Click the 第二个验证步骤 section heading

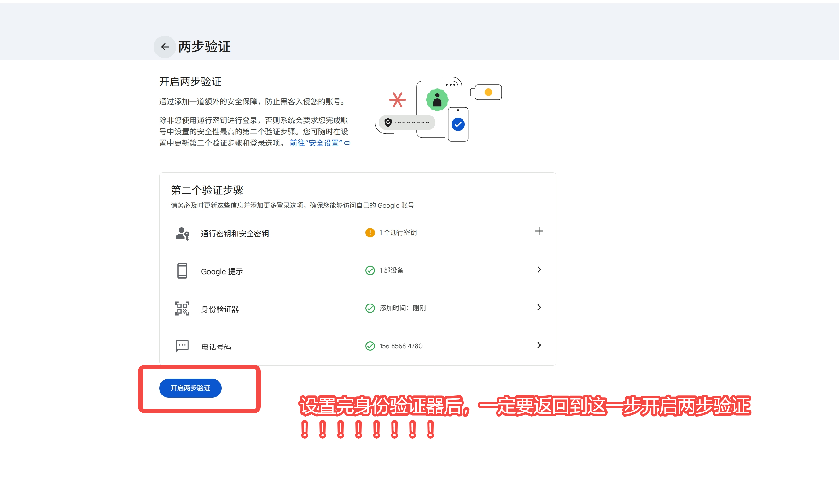(207, 190)
